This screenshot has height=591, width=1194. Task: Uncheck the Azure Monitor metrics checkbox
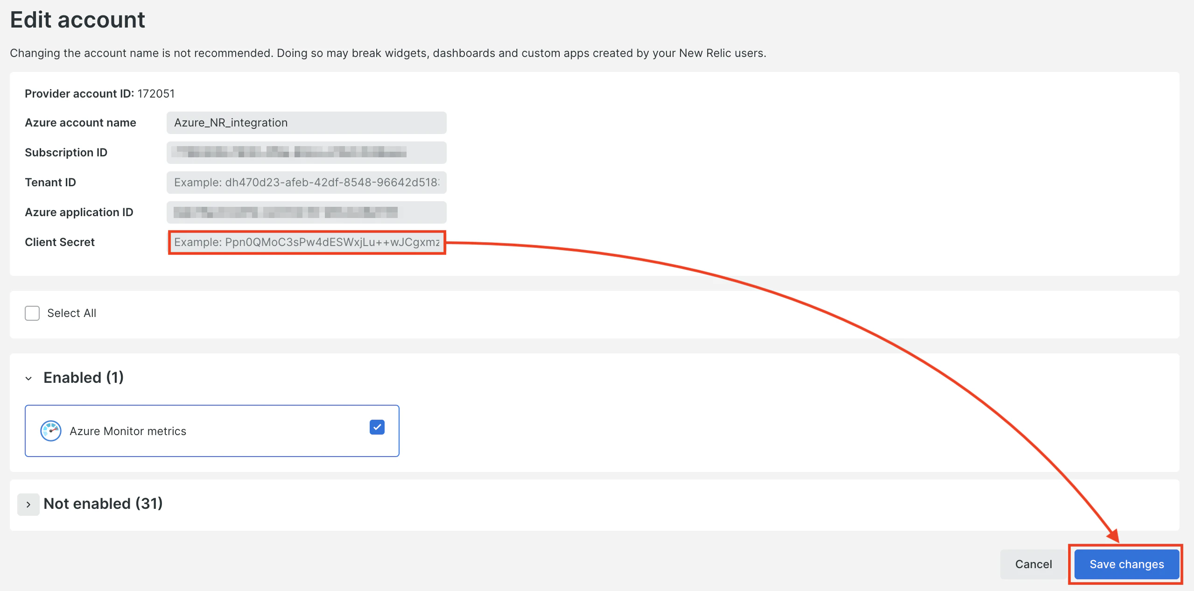377,427
